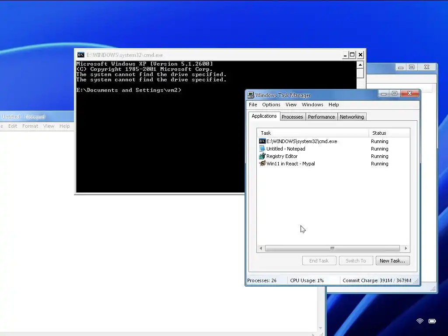
Task: Click the task list scroll left arrow
Action: [x=261, y=248]
